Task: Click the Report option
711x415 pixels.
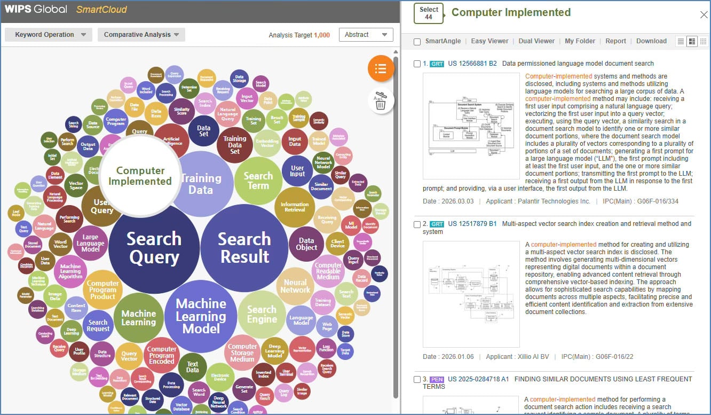Action: [615, 41]
